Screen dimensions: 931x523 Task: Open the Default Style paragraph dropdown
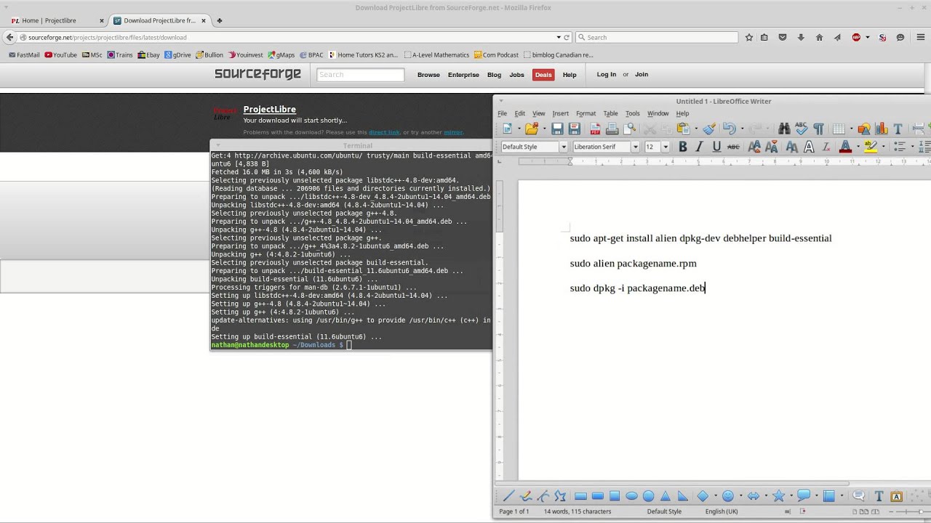point(564,147)
